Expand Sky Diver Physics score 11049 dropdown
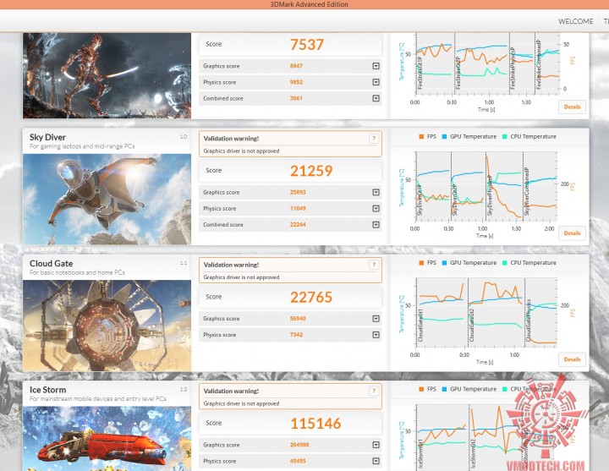 click(376, 209)
